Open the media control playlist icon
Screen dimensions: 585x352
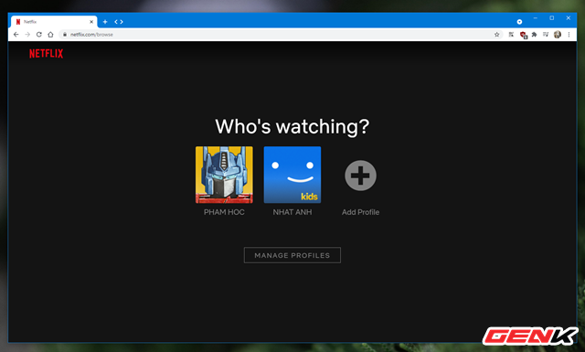coord(546,35)
